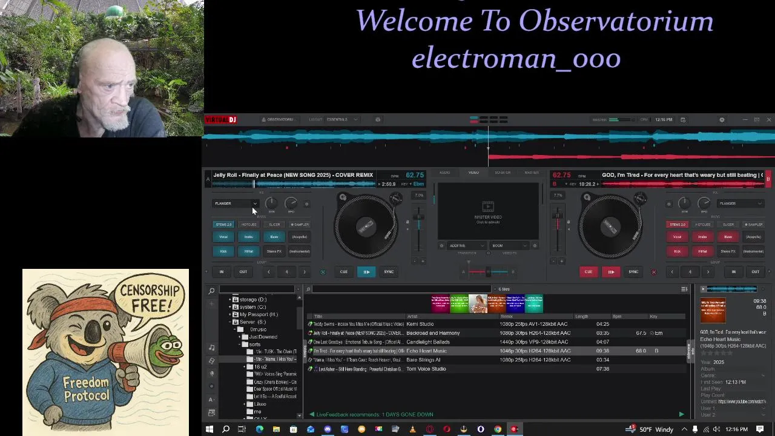Screen dimensions: 775x436
Task: Toggle right deck quantize circular icon
Action: [x=653, y=272]
